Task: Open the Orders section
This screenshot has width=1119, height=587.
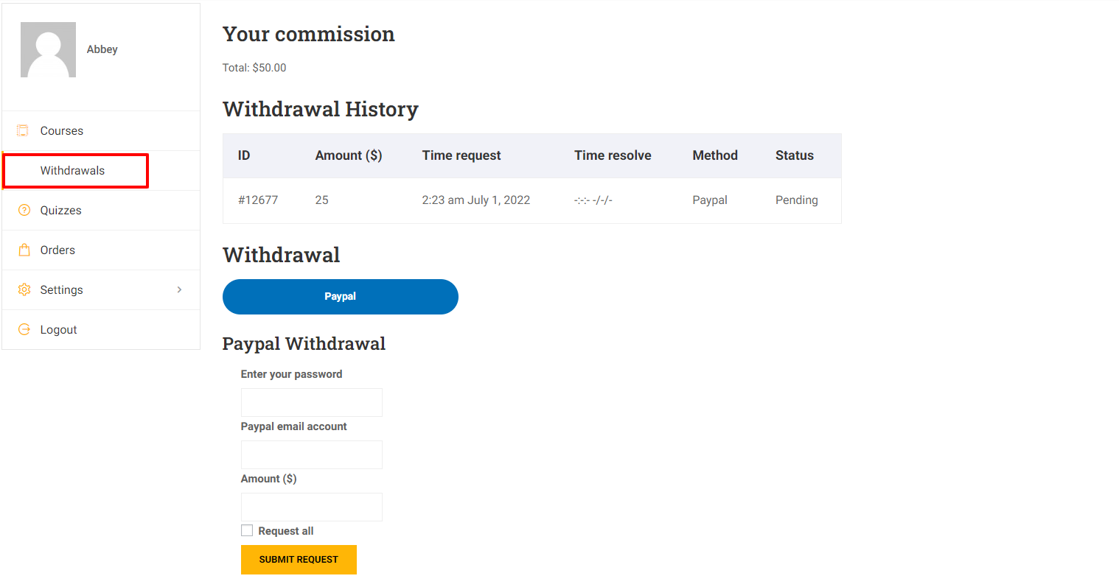Action: point(101,250)
